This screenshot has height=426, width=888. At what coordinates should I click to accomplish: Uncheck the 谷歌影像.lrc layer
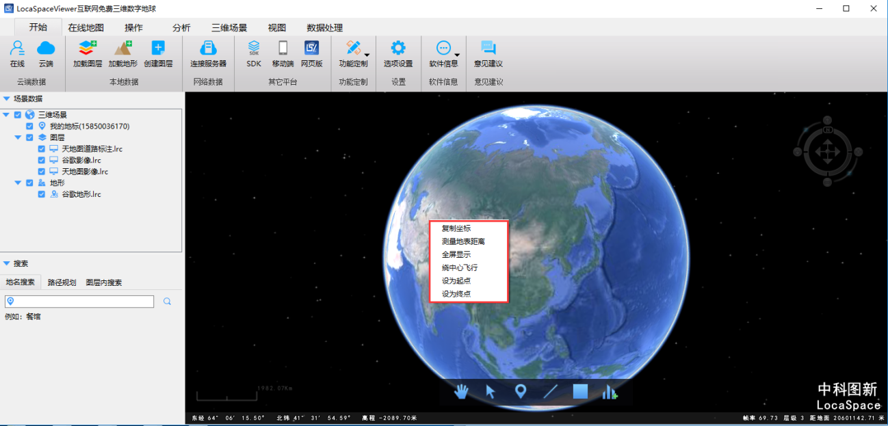click(x=42, y=160)
